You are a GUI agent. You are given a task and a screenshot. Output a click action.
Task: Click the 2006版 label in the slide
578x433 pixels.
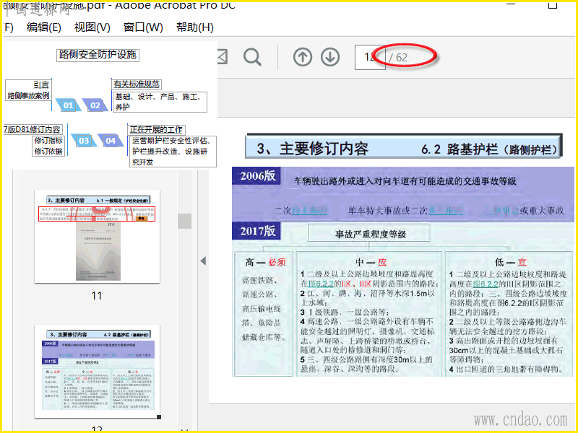[x=258, y=176]
